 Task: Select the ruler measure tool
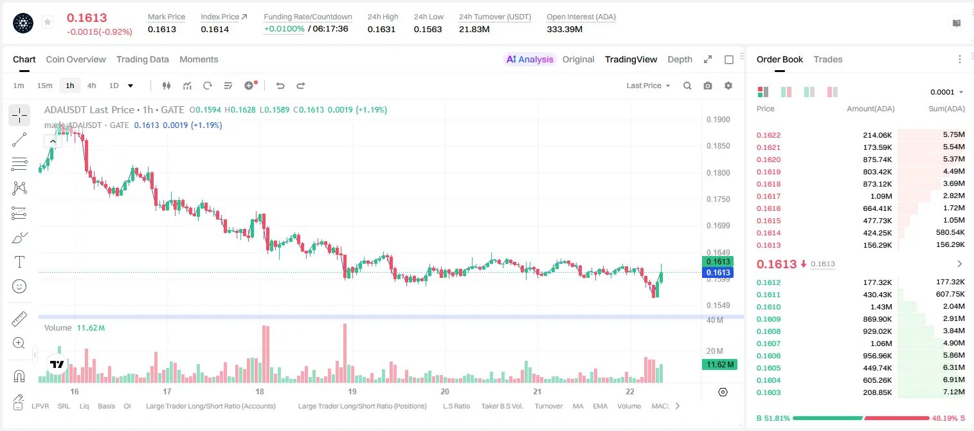pos(19,319)
